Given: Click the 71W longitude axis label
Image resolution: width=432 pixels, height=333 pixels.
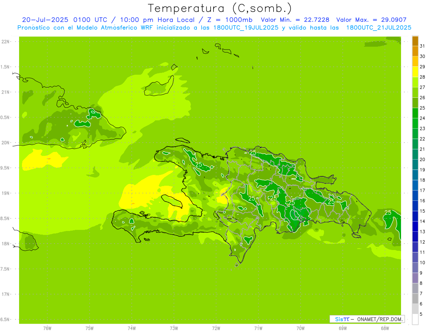Looking at the screenshot, I should point(258,328).
